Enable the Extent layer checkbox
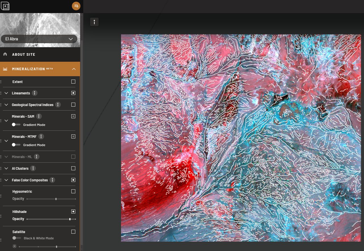364x251 pixels. pyautogui.click(x=73, y=82)
